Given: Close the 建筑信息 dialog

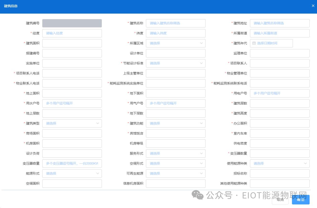Looking at the screenshot, I should [x=313, y=6].
